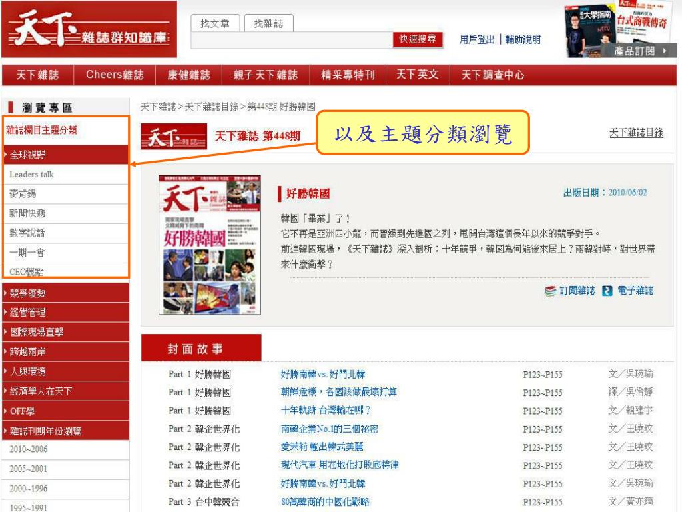Open article 80萬韓商的中國化戰略
Viewport: 682px width, 512px height.
tap(325, 502)
